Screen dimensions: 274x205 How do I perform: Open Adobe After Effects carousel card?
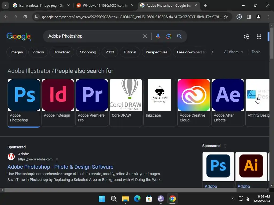click(227, 103)
